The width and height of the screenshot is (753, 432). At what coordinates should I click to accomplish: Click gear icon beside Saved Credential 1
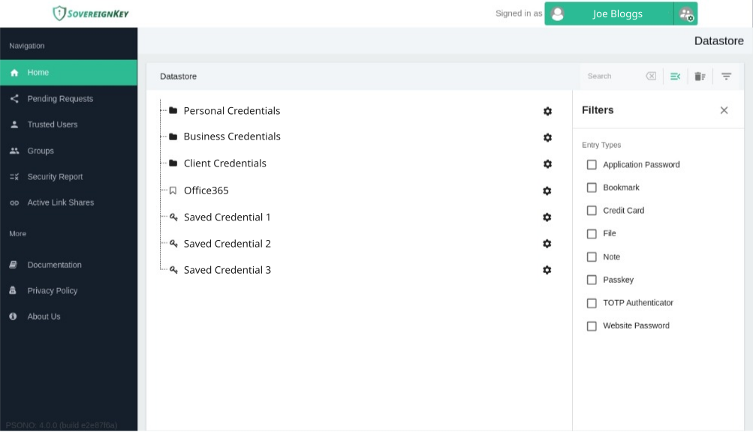pos(547,217)
